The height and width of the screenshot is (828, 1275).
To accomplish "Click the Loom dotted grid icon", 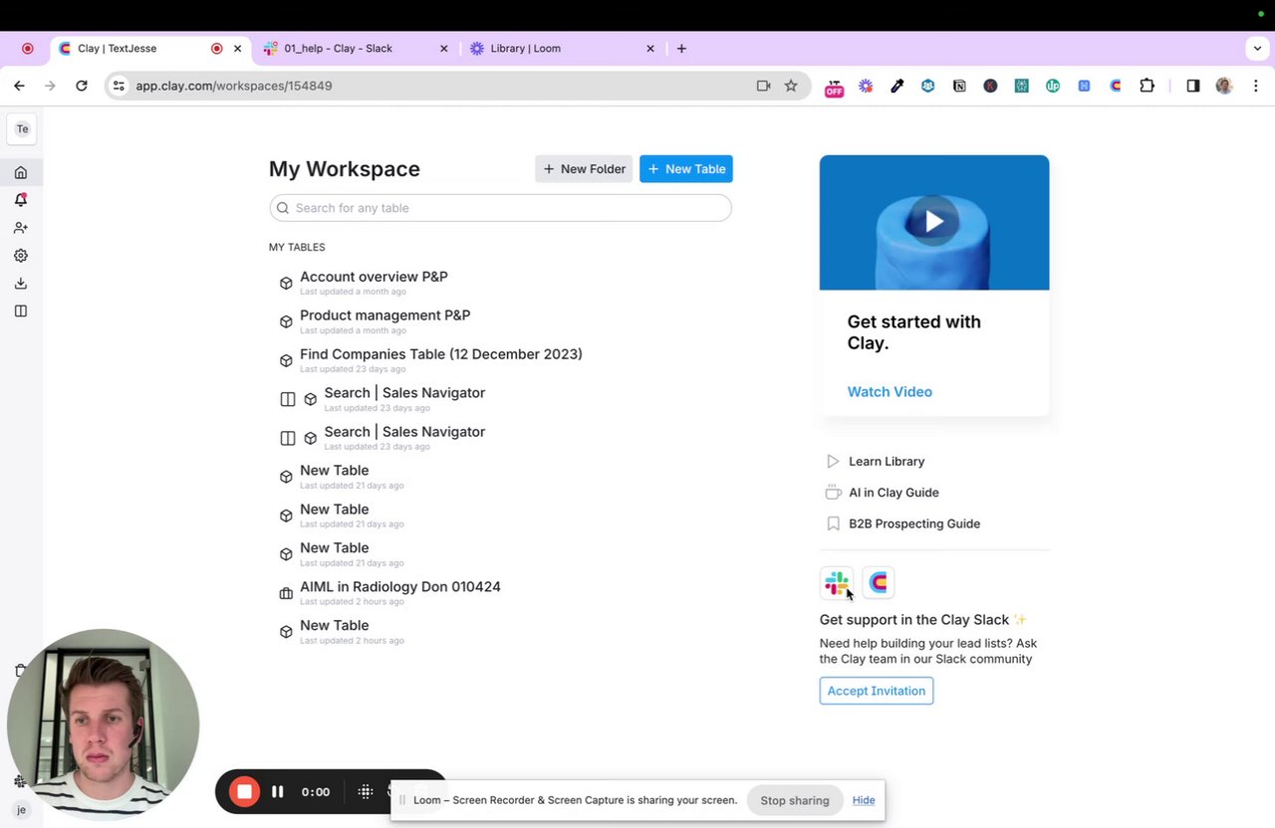I will [x=366, y=791].
